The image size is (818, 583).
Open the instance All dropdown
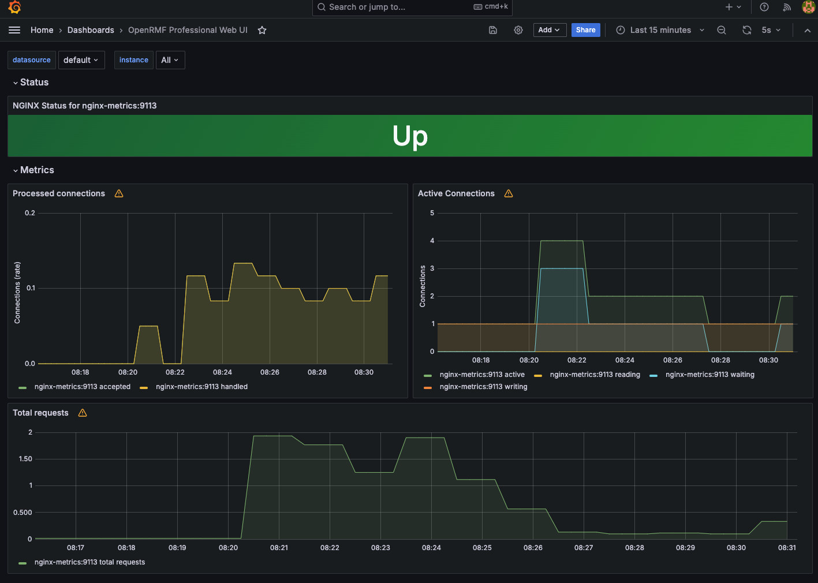click(x=170, y=60)
